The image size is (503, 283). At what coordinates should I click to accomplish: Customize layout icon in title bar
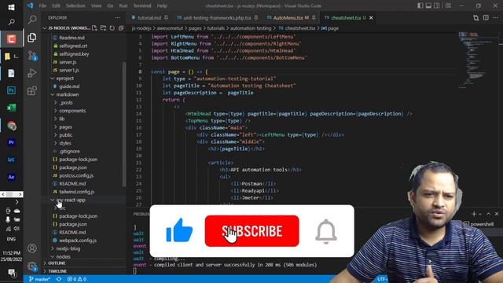click(449, 6)
